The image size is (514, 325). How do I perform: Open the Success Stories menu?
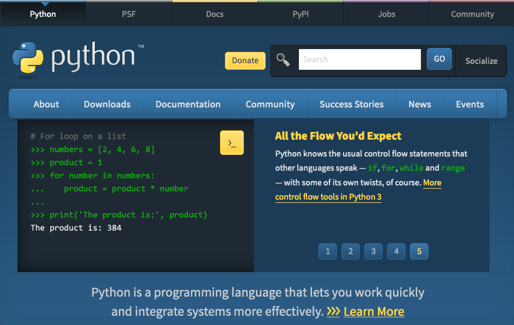point(351,104)
